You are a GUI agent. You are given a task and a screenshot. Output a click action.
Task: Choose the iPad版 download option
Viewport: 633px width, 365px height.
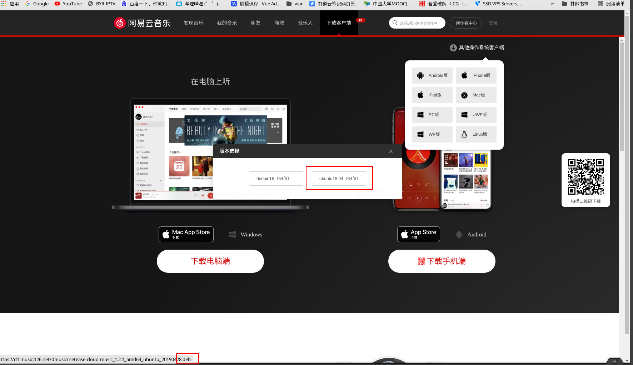[432, 95]
